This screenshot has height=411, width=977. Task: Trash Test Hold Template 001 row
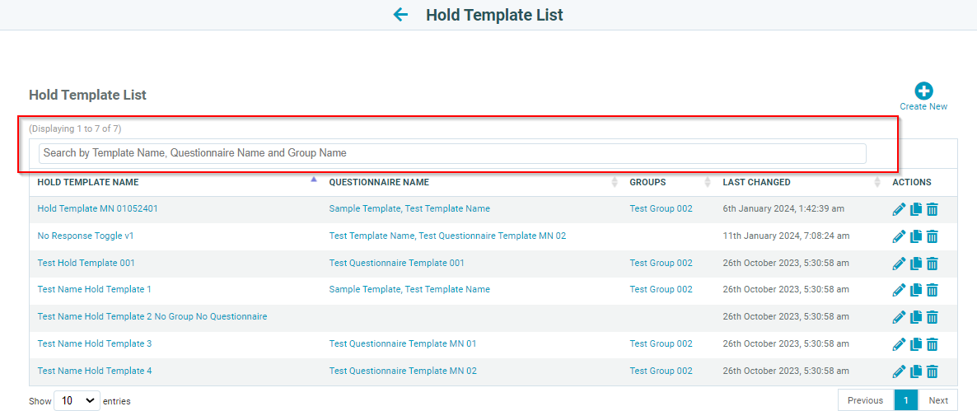tap(932, 264)
